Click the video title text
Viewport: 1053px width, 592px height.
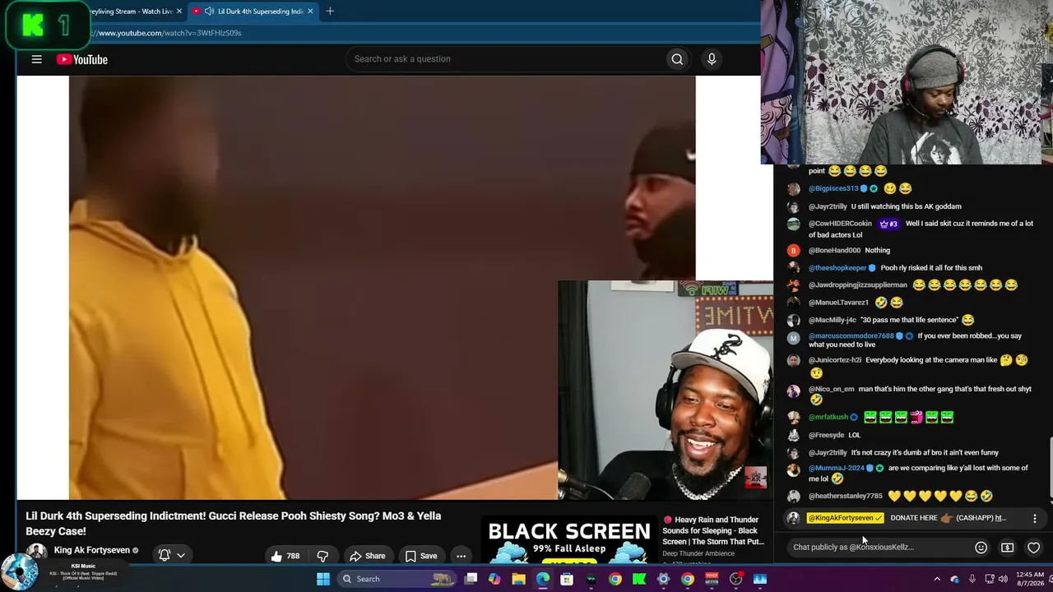tap(234, 524)
